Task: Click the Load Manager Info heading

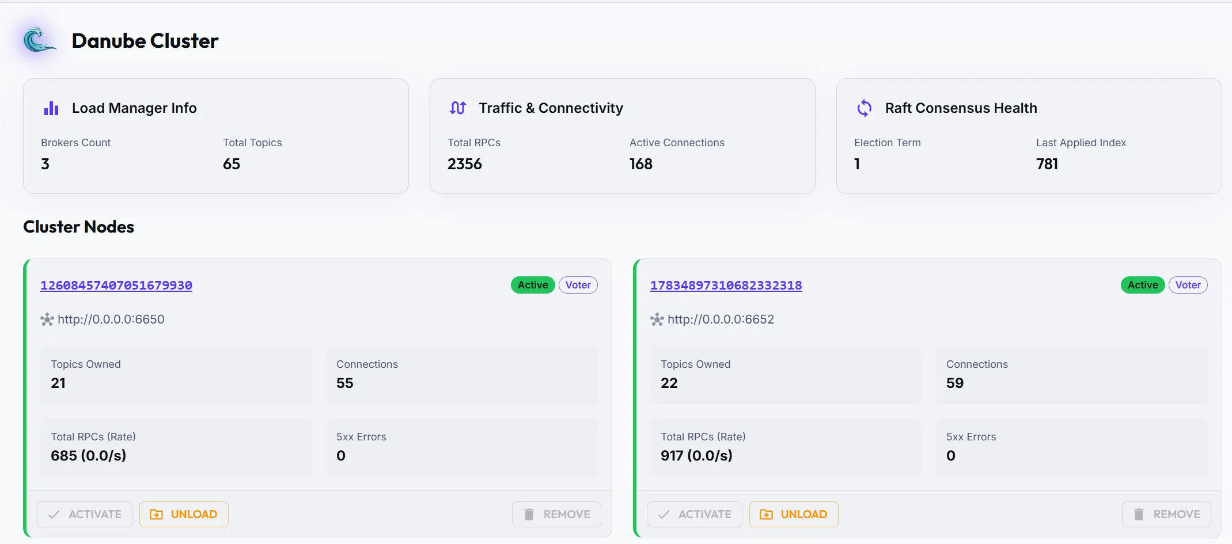Action: click(x=134, y=108)
